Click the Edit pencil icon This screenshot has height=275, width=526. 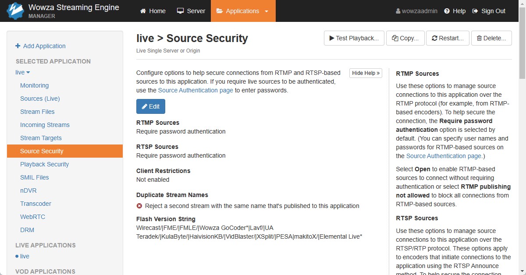click(143, 106)
